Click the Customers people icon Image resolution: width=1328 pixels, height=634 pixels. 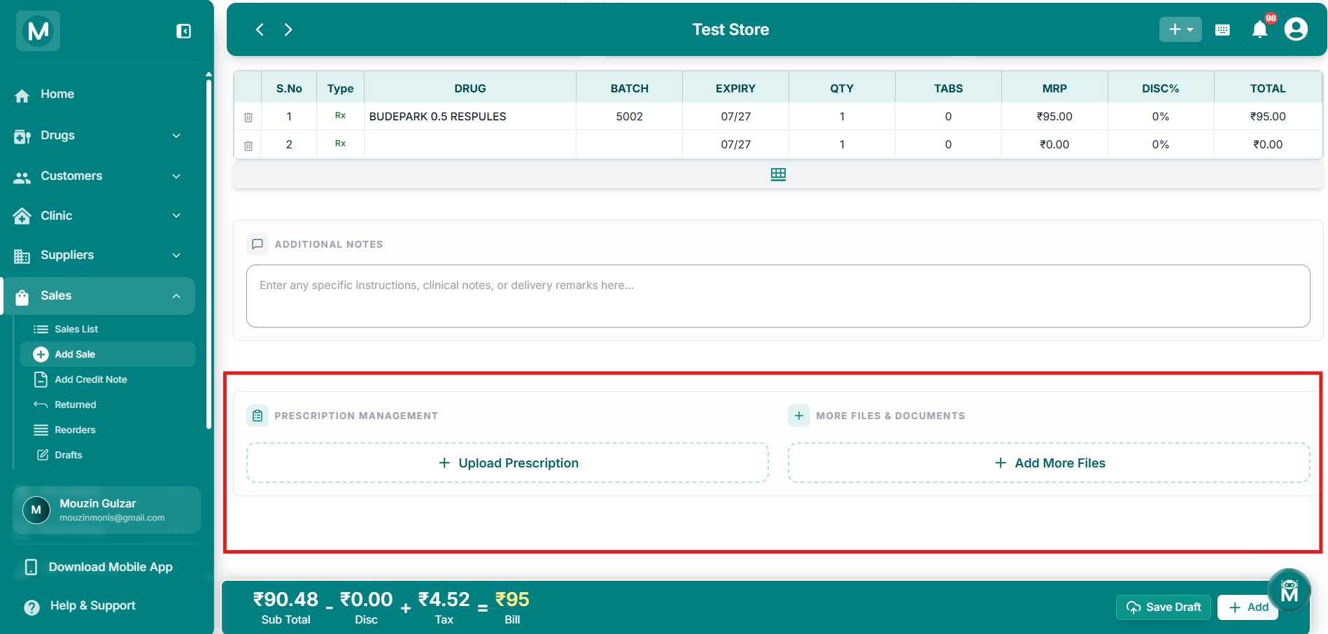(x=22, y=178)
